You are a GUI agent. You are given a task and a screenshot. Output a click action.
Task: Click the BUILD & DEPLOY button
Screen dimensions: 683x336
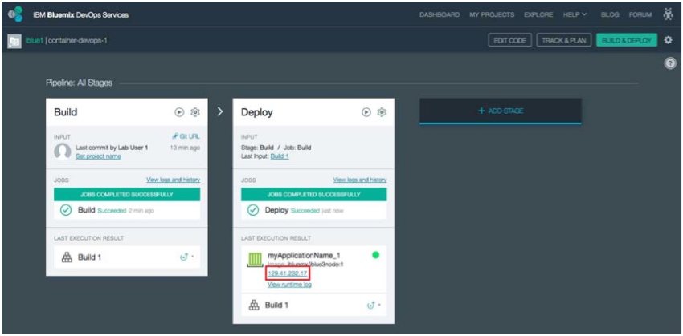coord(627,40)
